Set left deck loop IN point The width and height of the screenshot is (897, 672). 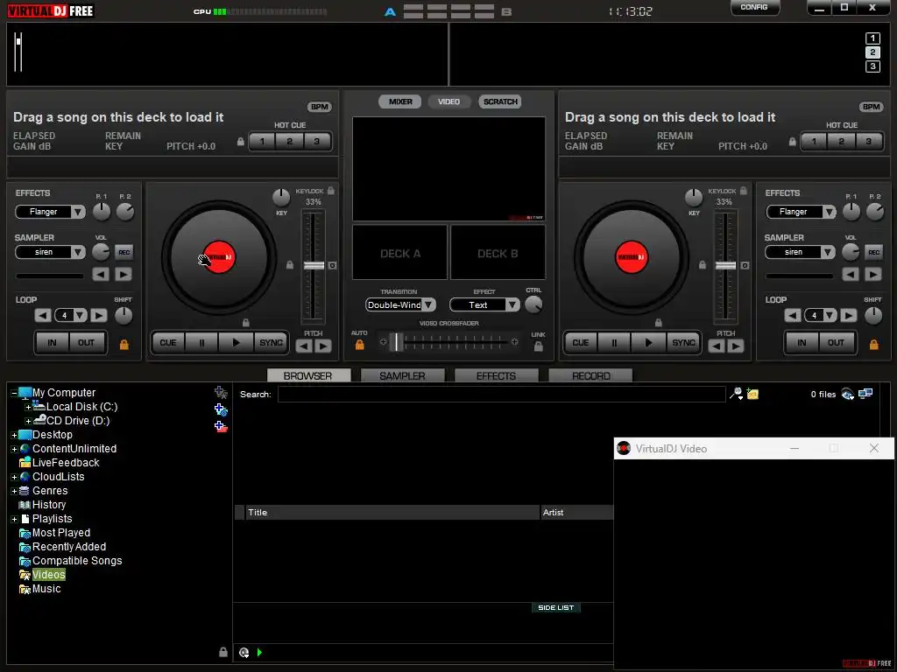click(x=52, y=343)
